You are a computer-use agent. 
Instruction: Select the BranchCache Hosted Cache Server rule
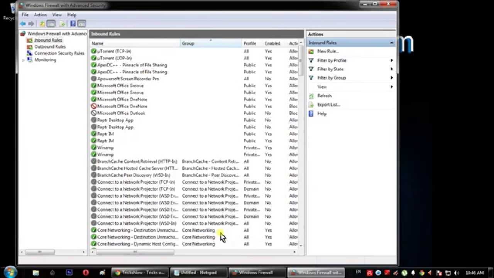click(137, 168)
